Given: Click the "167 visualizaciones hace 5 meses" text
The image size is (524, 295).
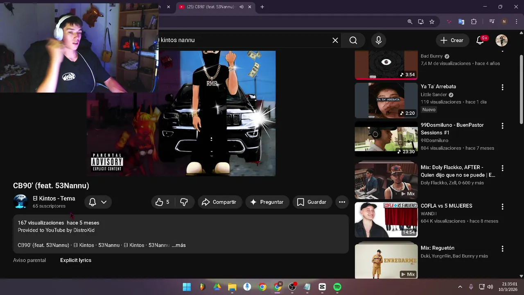Looking at the screenshot, I should click(x=58, y=223).
